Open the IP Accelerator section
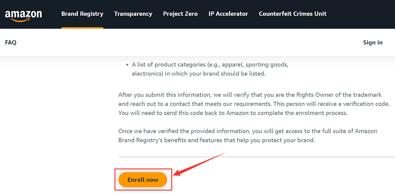Viewport: 395px width, 193px height. coord(228,14)
